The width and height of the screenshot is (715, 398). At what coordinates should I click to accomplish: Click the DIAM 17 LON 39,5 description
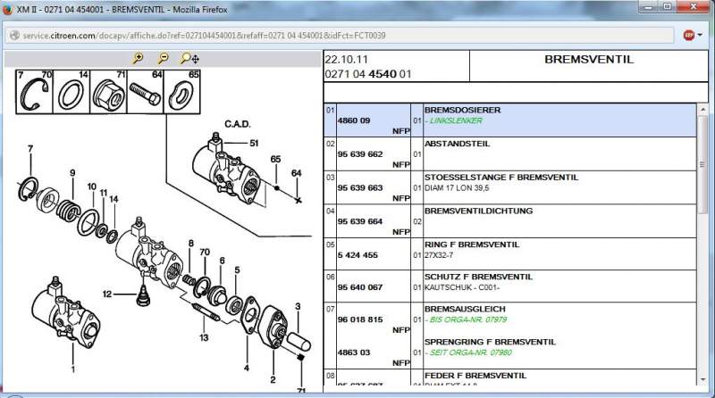[457, 188]
